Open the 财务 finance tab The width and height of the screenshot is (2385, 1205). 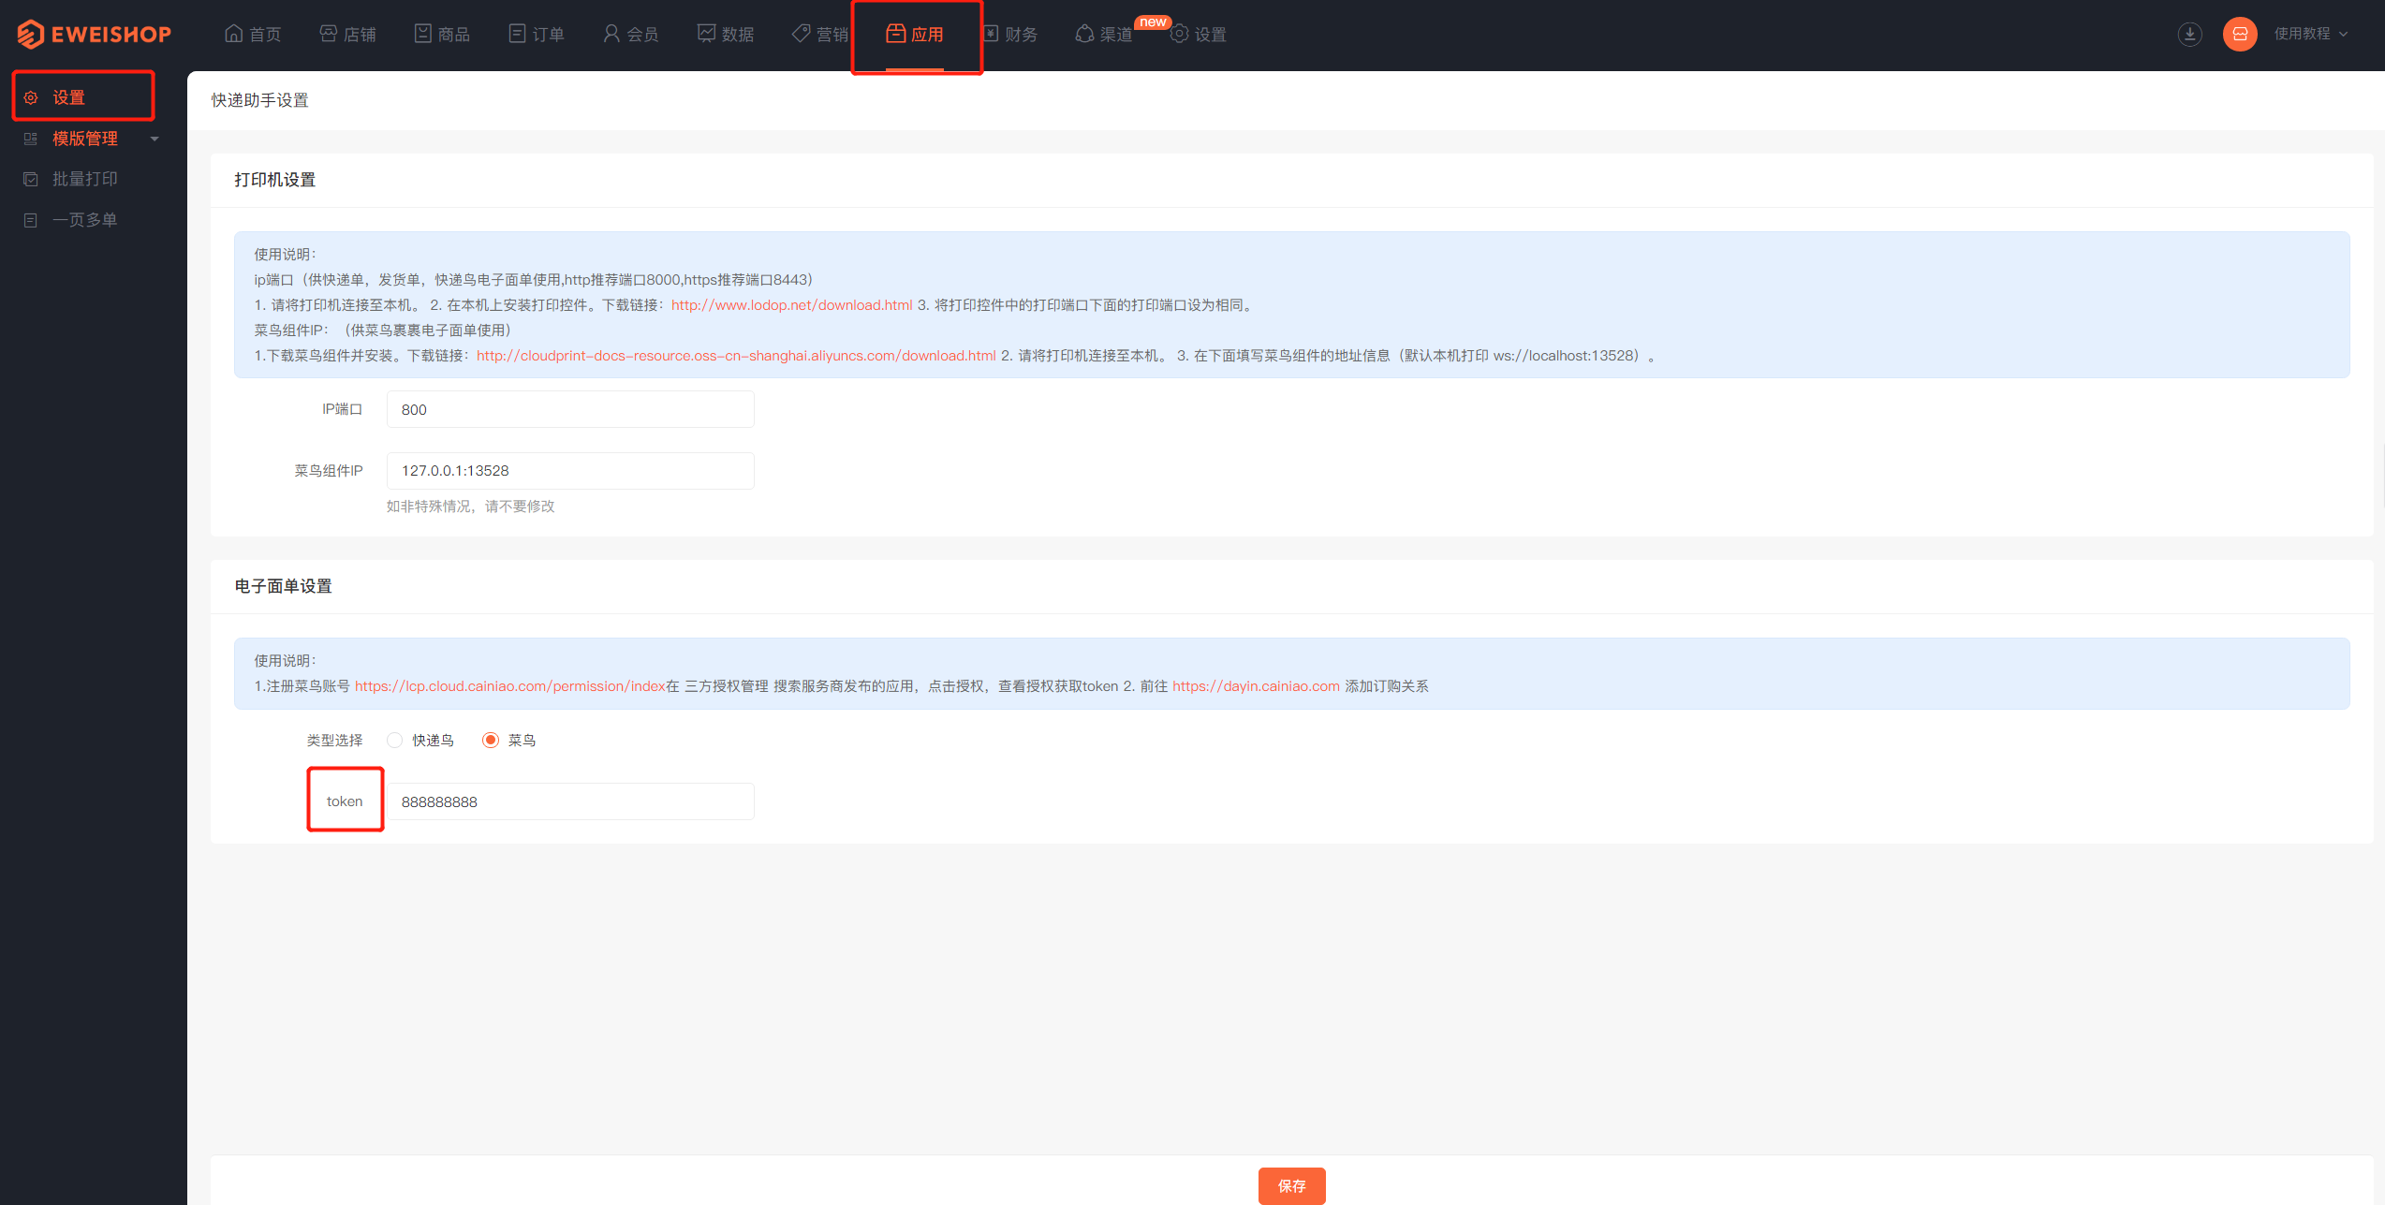point(1009,34)
